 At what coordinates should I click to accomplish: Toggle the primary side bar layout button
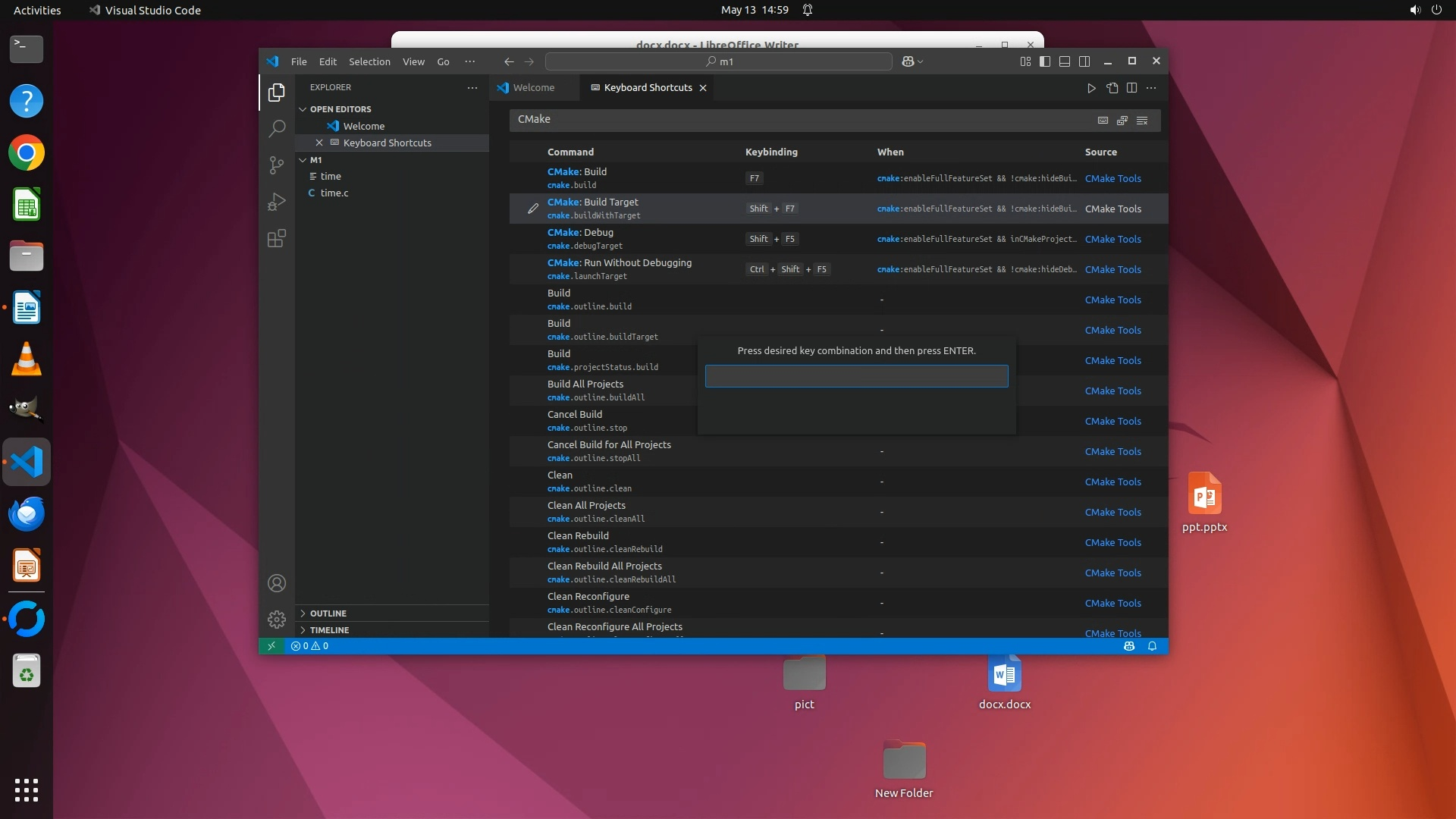[x=1045, y=62]
